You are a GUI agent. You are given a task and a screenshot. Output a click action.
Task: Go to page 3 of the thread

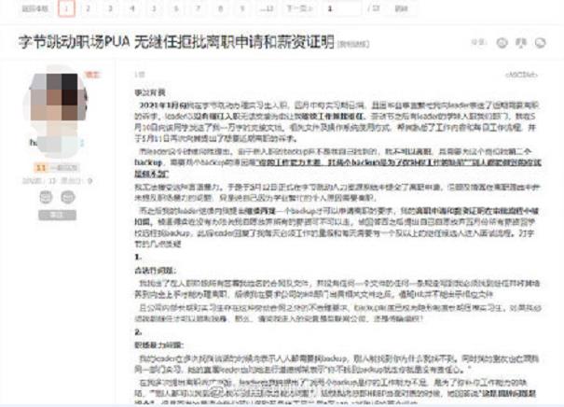(111, 9)
